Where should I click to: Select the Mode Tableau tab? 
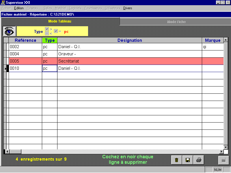[x=60, y=21]
